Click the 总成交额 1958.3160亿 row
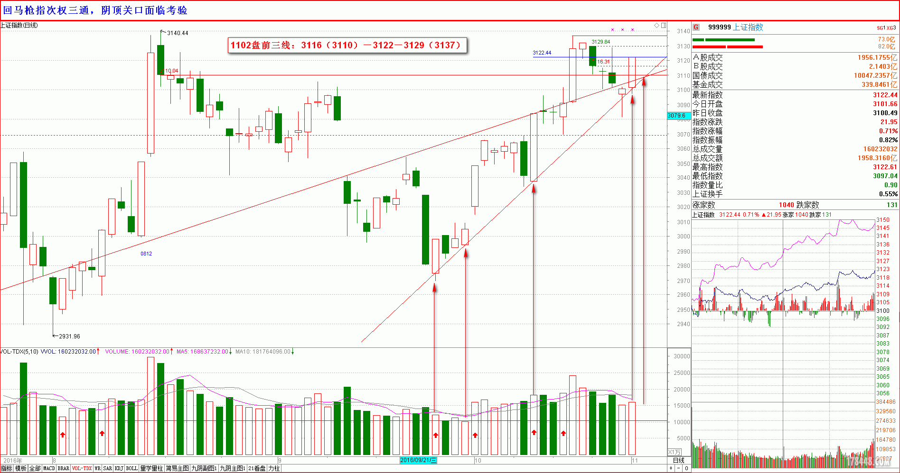 (x=795, y=158)
